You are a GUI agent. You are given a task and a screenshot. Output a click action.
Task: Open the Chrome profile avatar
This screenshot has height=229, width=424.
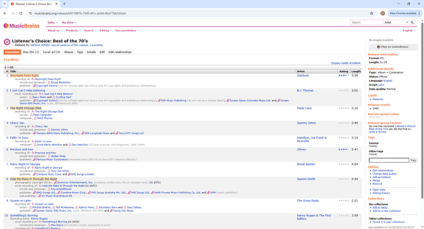click(x=382, y=14)
